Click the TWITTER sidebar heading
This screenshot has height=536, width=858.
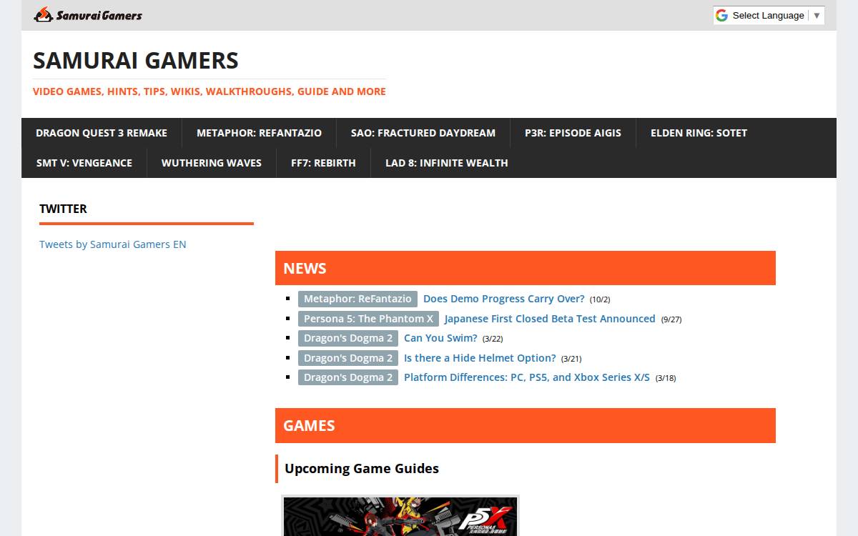click(63, 209)
